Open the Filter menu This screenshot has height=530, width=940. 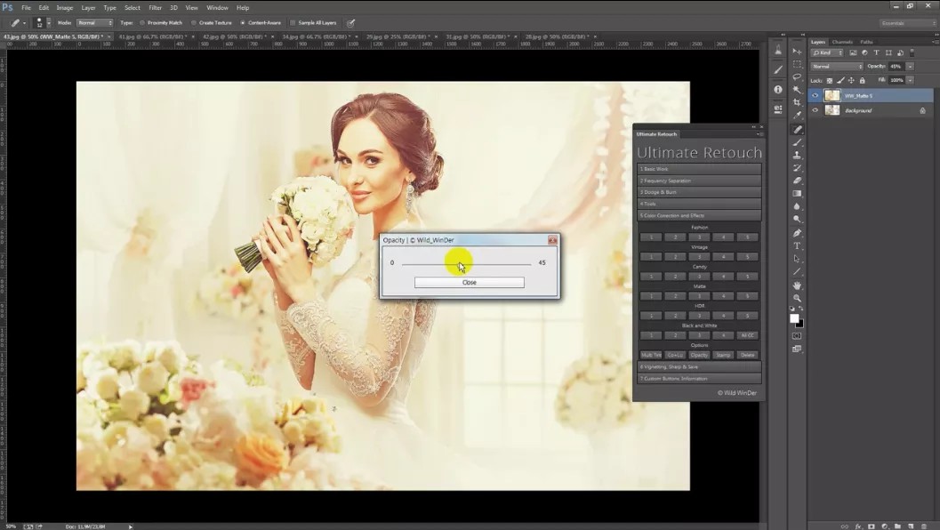(156, 7)
